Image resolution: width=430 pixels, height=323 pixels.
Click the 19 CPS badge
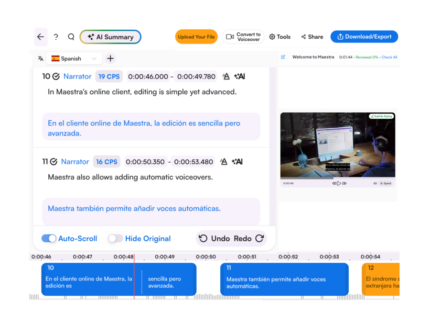[109, 77]
